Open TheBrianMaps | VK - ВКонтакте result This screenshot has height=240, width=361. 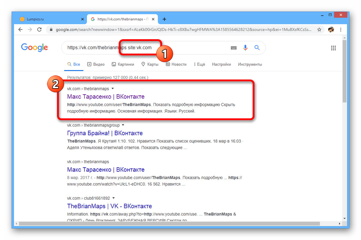[x=110, y=206]
